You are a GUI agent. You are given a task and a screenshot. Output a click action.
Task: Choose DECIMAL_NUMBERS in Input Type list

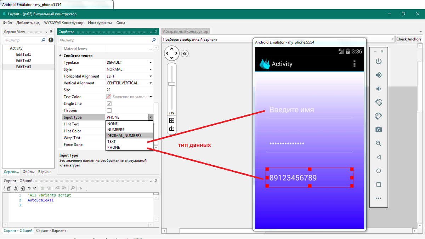point(129,136)
